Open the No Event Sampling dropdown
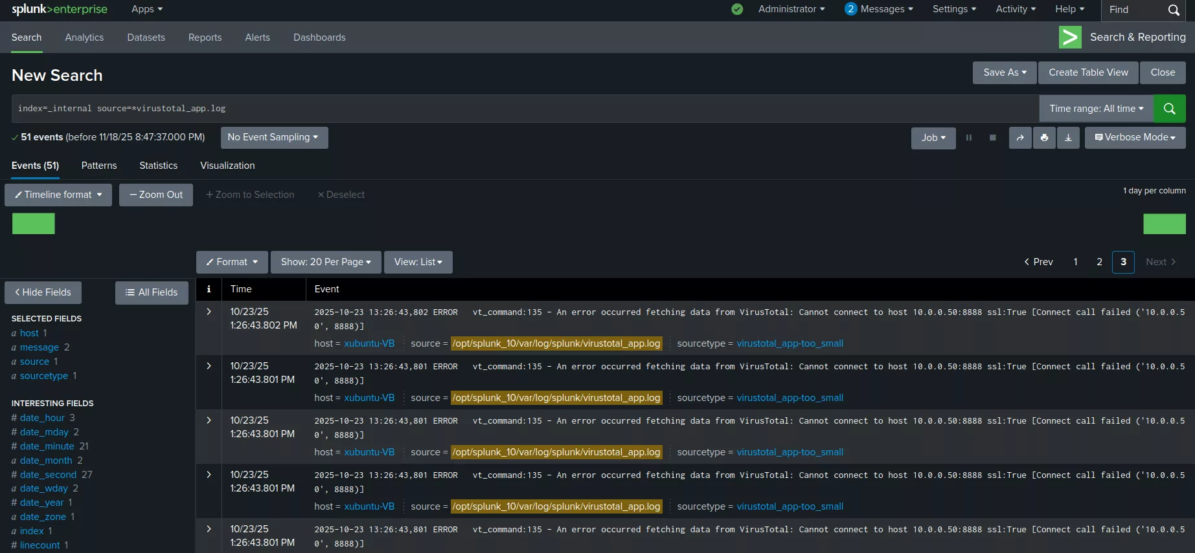 (x=273, y=138)
